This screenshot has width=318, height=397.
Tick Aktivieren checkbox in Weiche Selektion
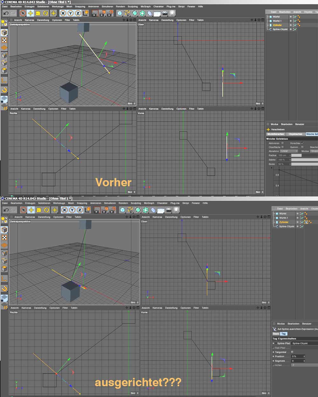[x=282, y=143]
